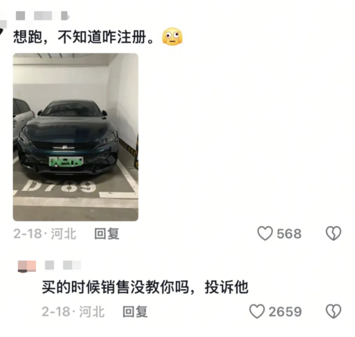Open the top commenter's blurred username
The width and height of the screenshot is (355, 337).
point(42,16)
